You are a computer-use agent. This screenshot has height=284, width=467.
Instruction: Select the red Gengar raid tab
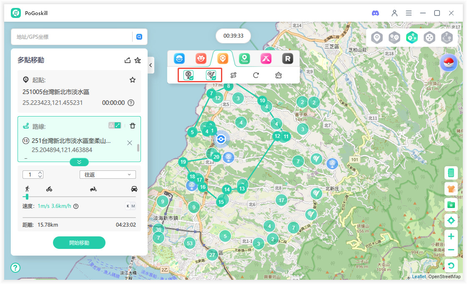coord(201,58)
